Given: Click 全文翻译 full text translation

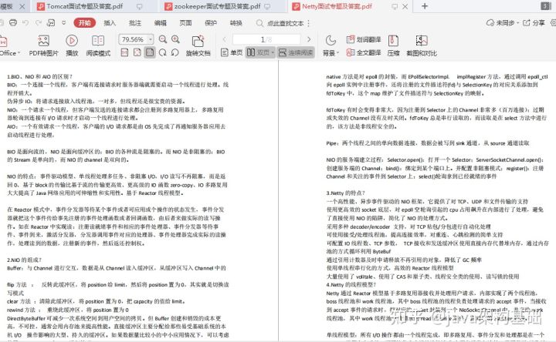Looking at the screenshot, I should click(x=364, y=52).
